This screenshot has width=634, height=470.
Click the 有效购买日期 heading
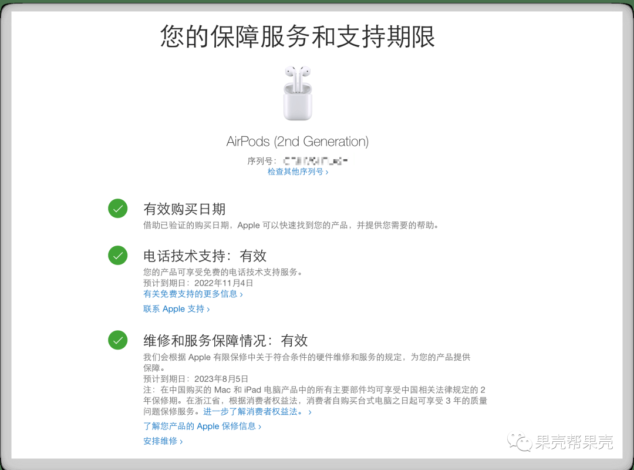184,209
